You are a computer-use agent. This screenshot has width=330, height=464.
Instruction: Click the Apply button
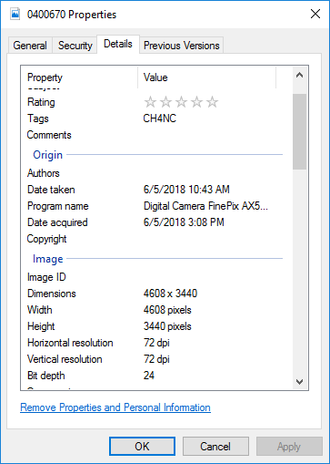point(289,447)
